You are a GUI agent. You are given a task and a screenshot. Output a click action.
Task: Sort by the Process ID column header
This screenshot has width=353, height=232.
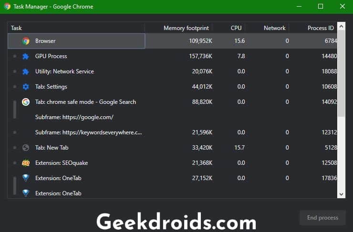point(313,28)
